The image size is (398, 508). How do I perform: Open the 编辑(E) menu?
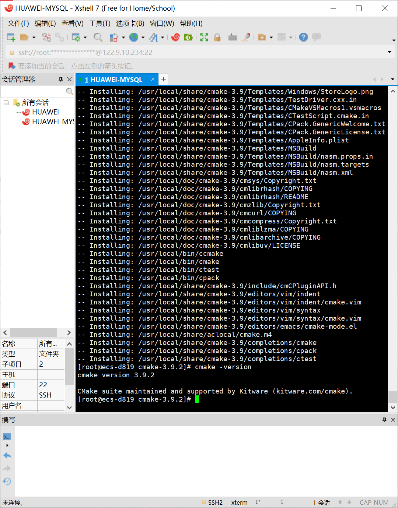point(45,23)
